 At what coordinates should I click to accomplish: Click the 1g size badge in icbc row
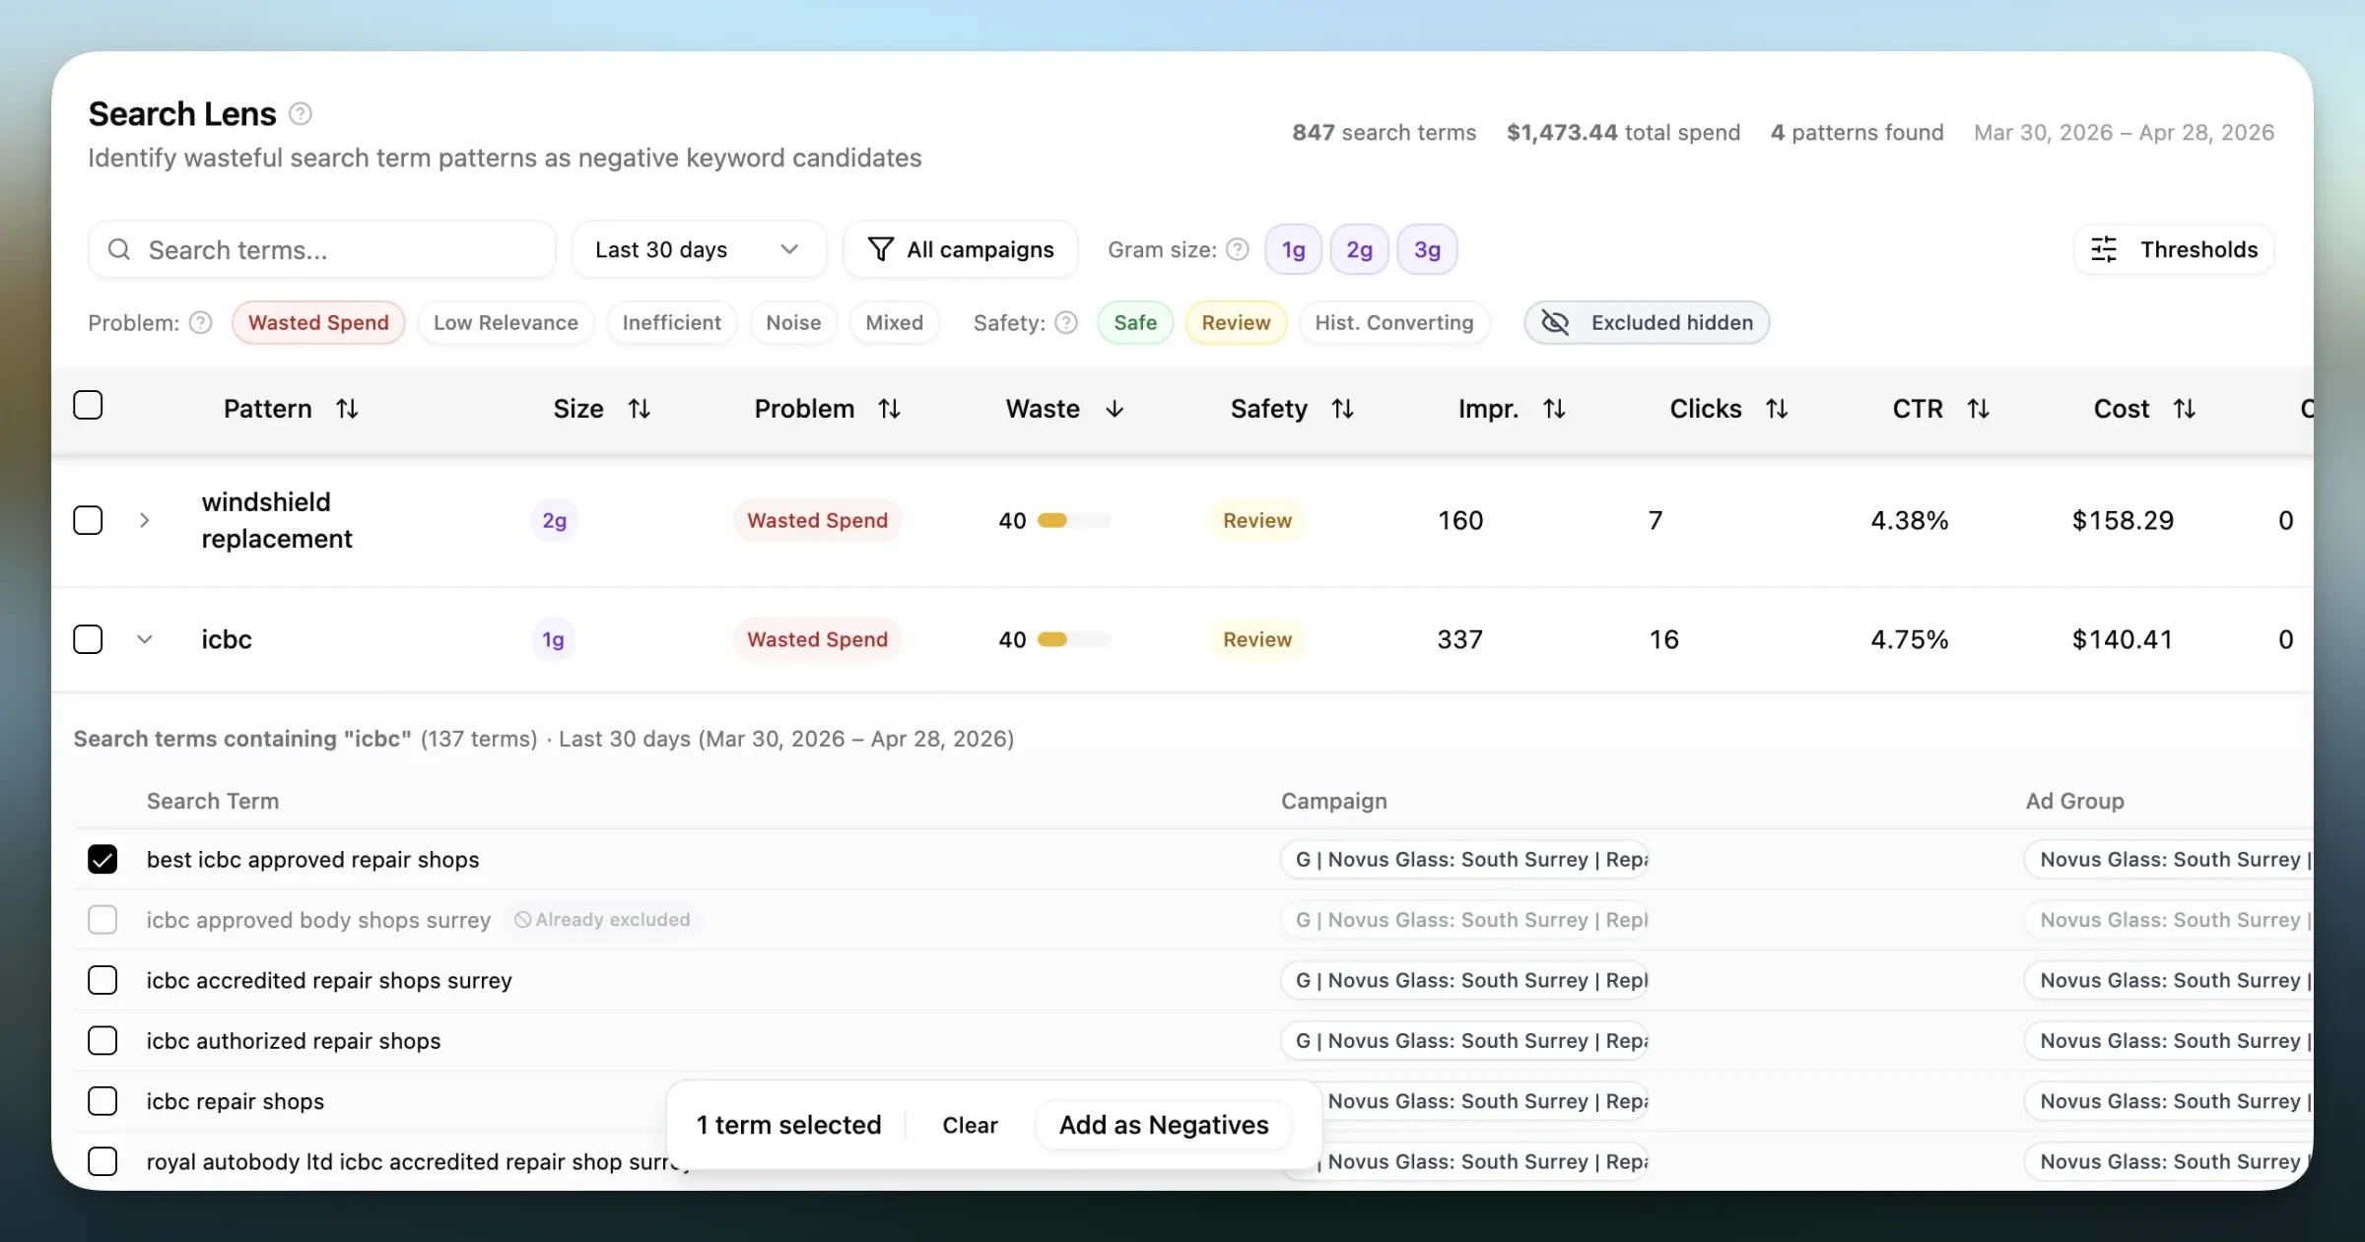click(554, 639)
